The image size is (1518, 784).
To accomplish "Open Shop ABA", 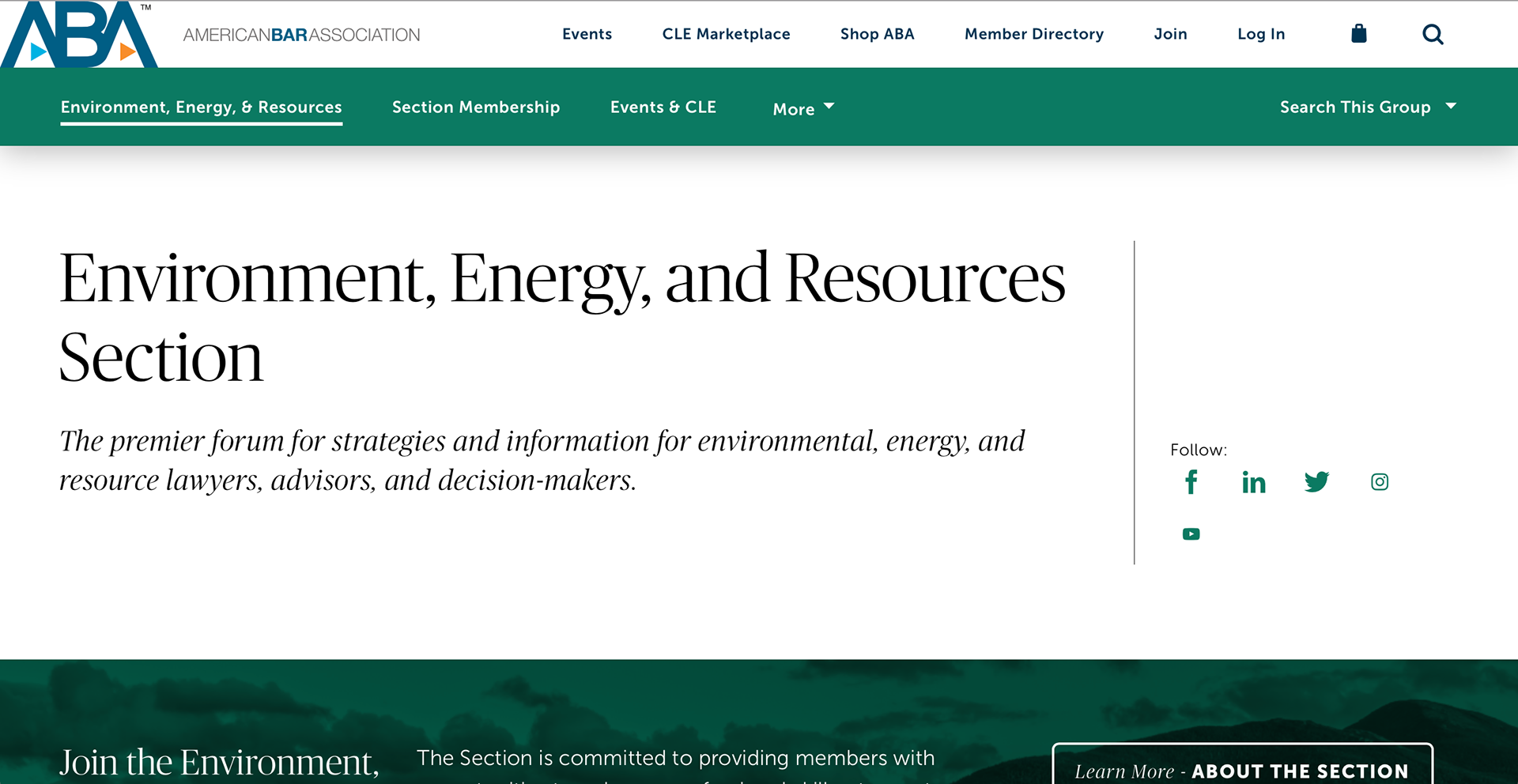I will [877, 34].
